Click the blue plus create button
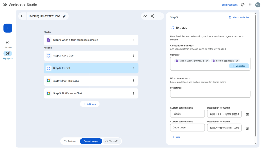The height and width of the screenshot is (151, 263). [8, 28]
